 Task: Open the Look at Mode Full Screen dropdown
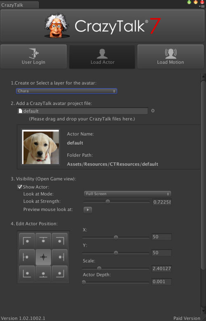[x=127, y=194]
